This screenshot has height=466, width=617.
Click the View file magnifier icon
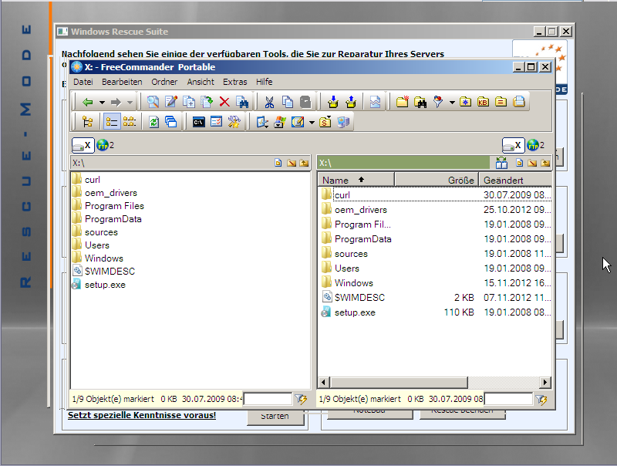click(153, 102)
